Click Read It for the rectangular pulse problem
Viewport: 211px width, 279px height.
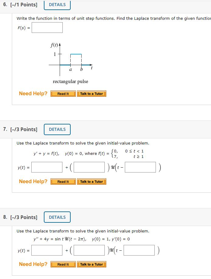[63, 94]
